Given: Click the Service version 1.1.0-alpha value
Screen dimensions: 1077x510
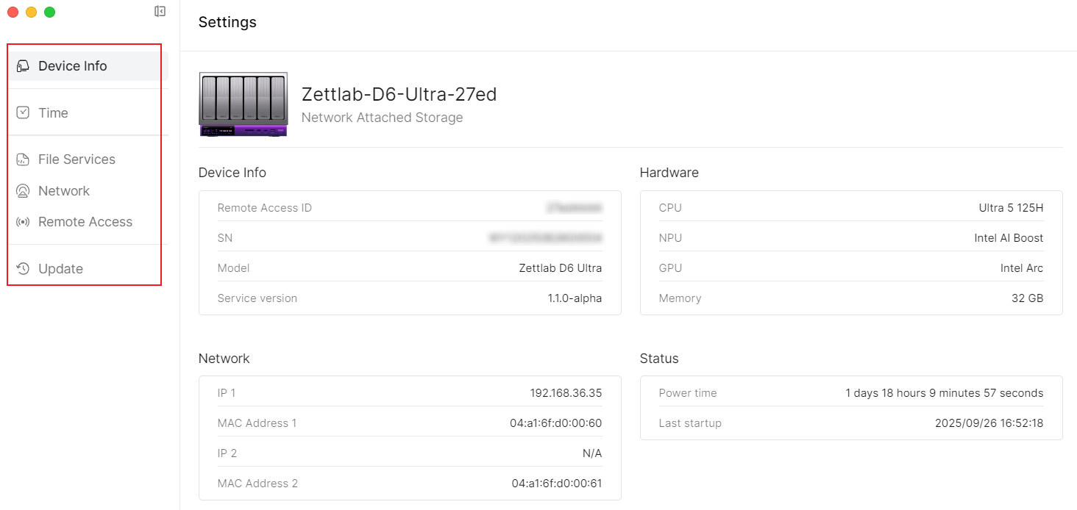Looking at the screenshot, I should pos(569,298).
